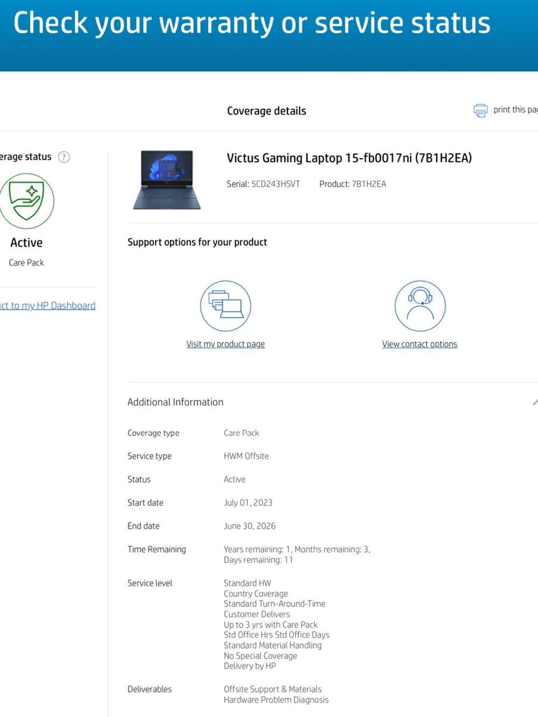Click the Check your warranty banner heading
Viewport: 538px width, 717px height.
coord(253,23)
